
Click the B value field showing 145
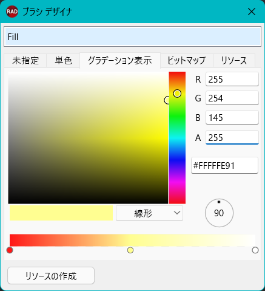coord(232,117)
